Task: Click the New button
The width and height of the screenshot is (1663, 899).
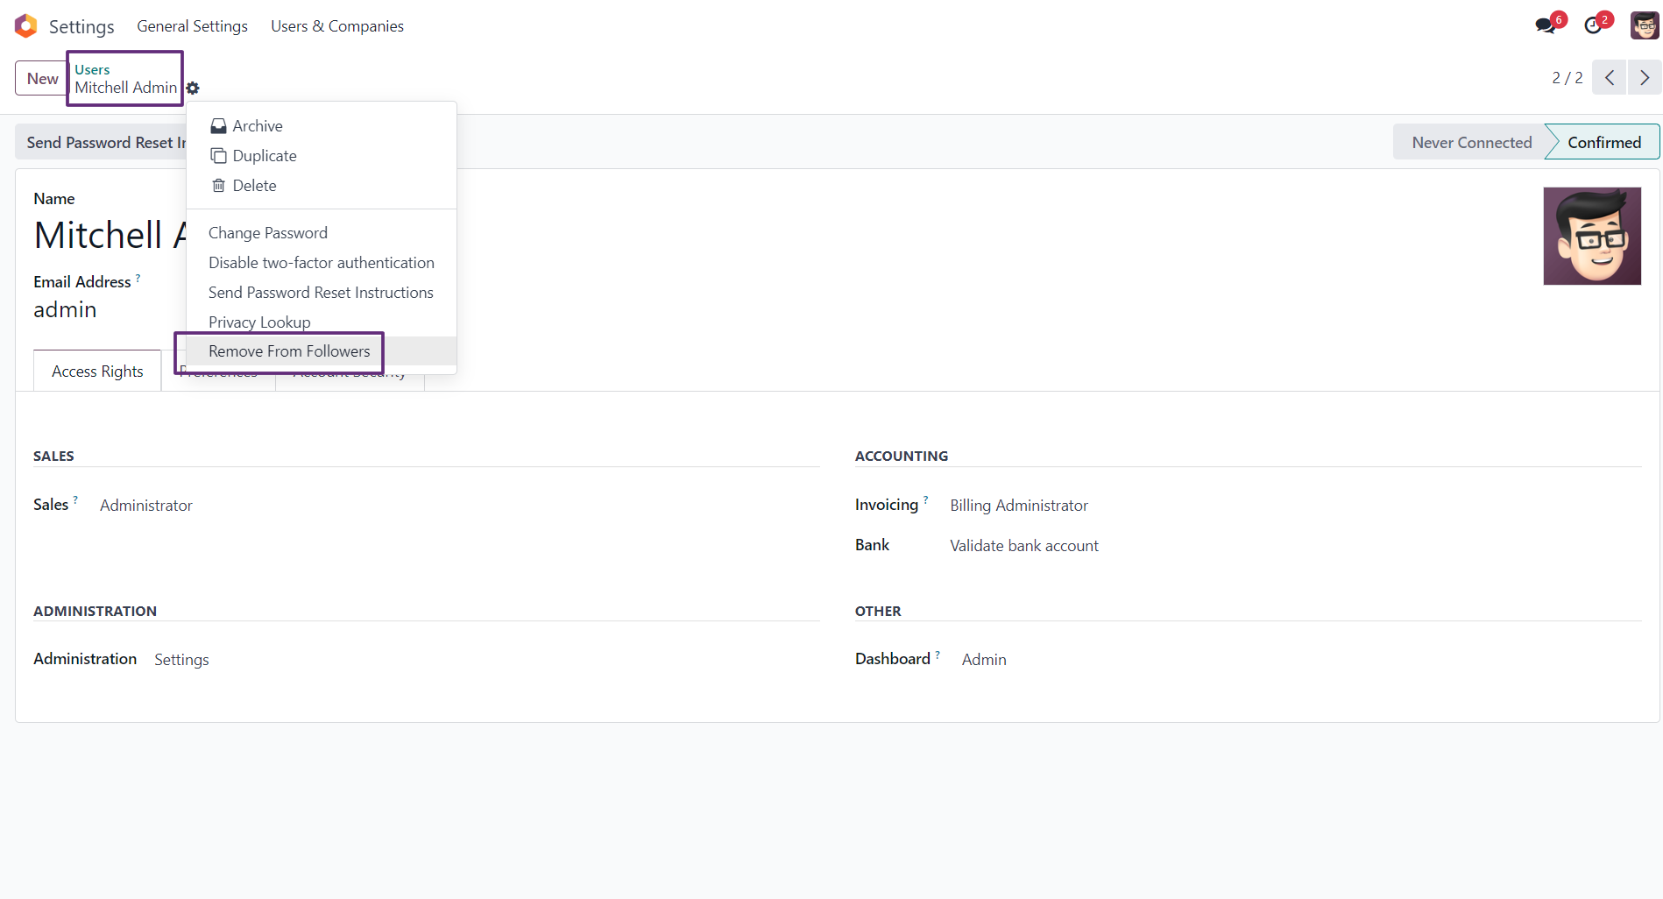Action: (x=42, y=78)
